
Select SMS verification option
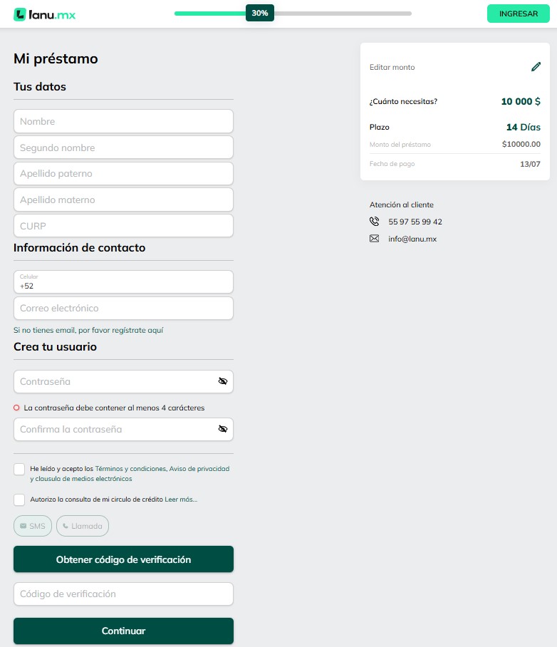33,526
